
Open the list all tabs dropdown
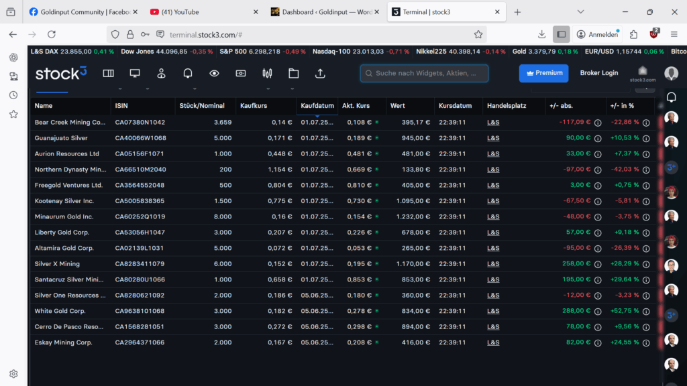click(x=580, y=12)
